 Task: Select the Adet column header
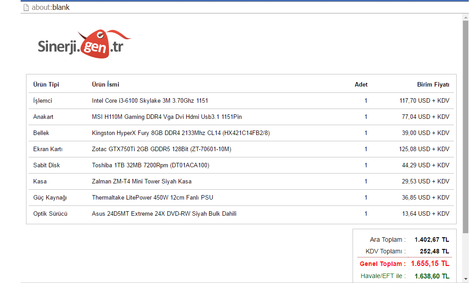coord(361,84)
